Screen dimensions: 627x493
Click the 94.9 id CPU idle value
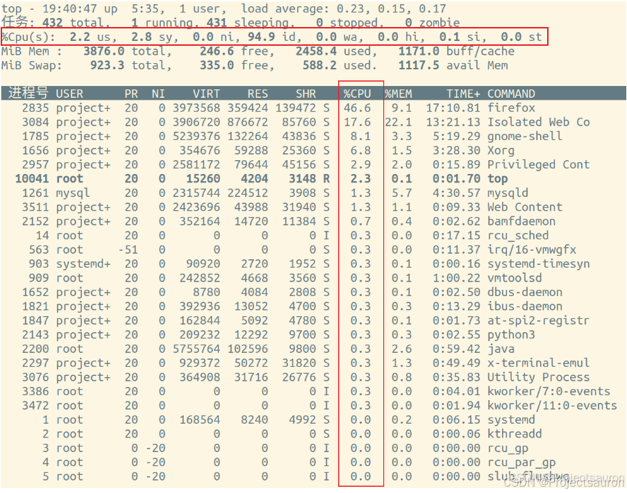[261, 37]
